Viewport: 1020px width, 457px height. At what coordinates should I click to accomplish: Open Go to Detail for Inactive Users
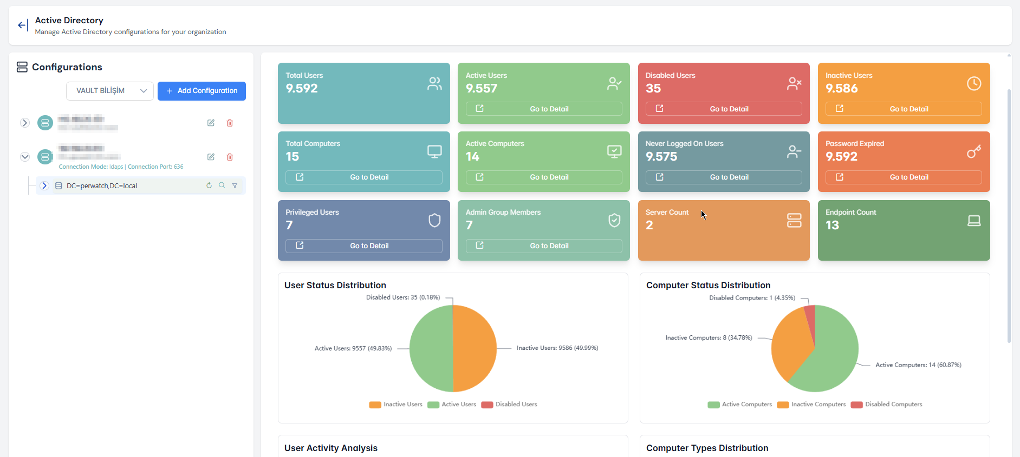click(904, 109)
